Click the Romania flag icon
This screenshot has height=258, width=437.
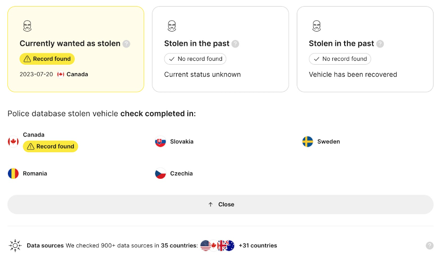(13, 173)
